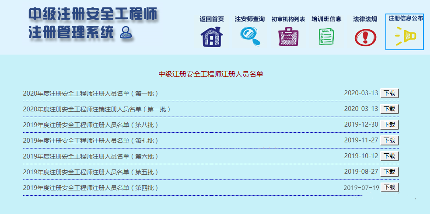
Task: Download the 2019 第八批 list
Action: click(389, 125)
